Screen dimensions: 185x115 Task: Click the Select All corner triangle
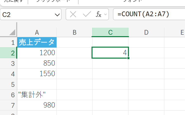coord(12,32)
